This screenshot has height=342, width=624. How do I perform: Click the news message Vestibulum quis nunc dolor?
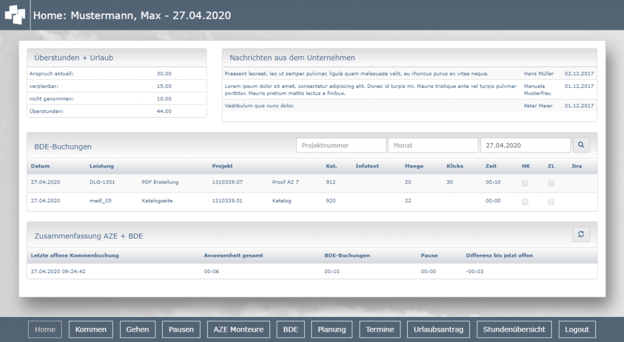coord(259,105)
